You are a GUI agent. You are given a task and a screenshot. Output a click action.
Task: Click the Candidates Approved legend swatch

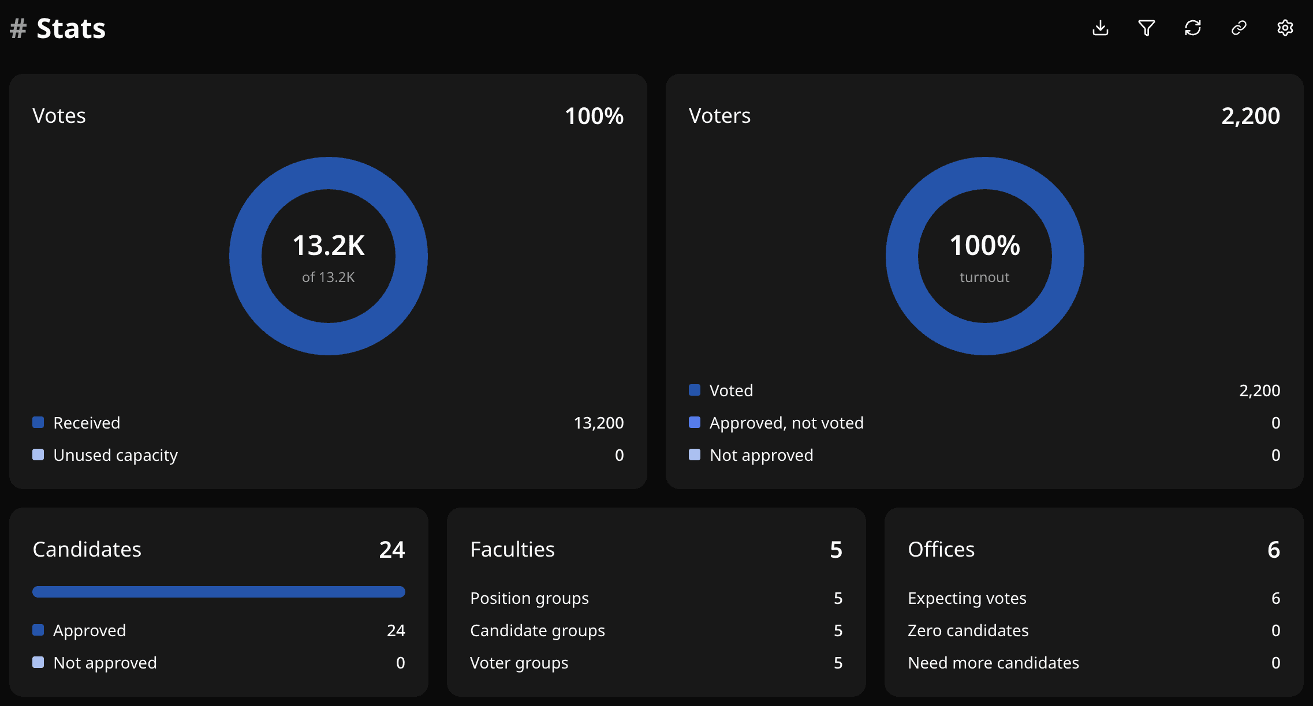[x=38, y=630]
